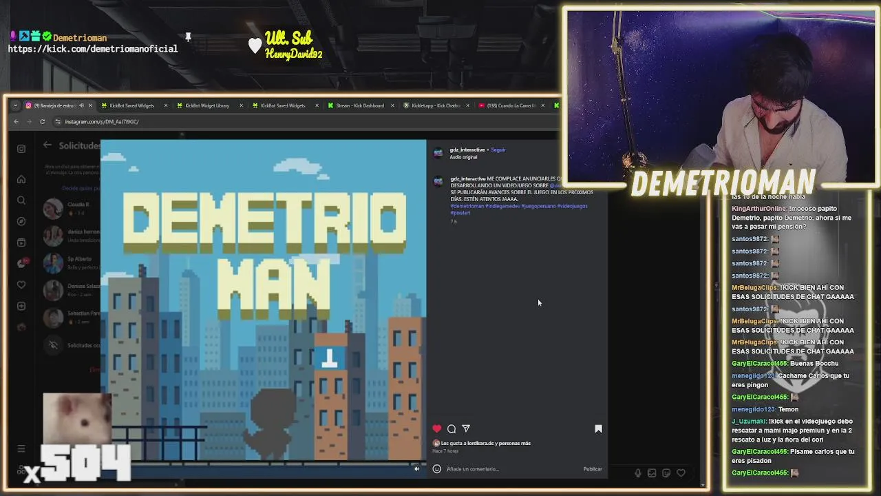The width and height of the screenshot is (881, 496).
Task: Unlike the post with the red heart icon
Action: [436, 428]
